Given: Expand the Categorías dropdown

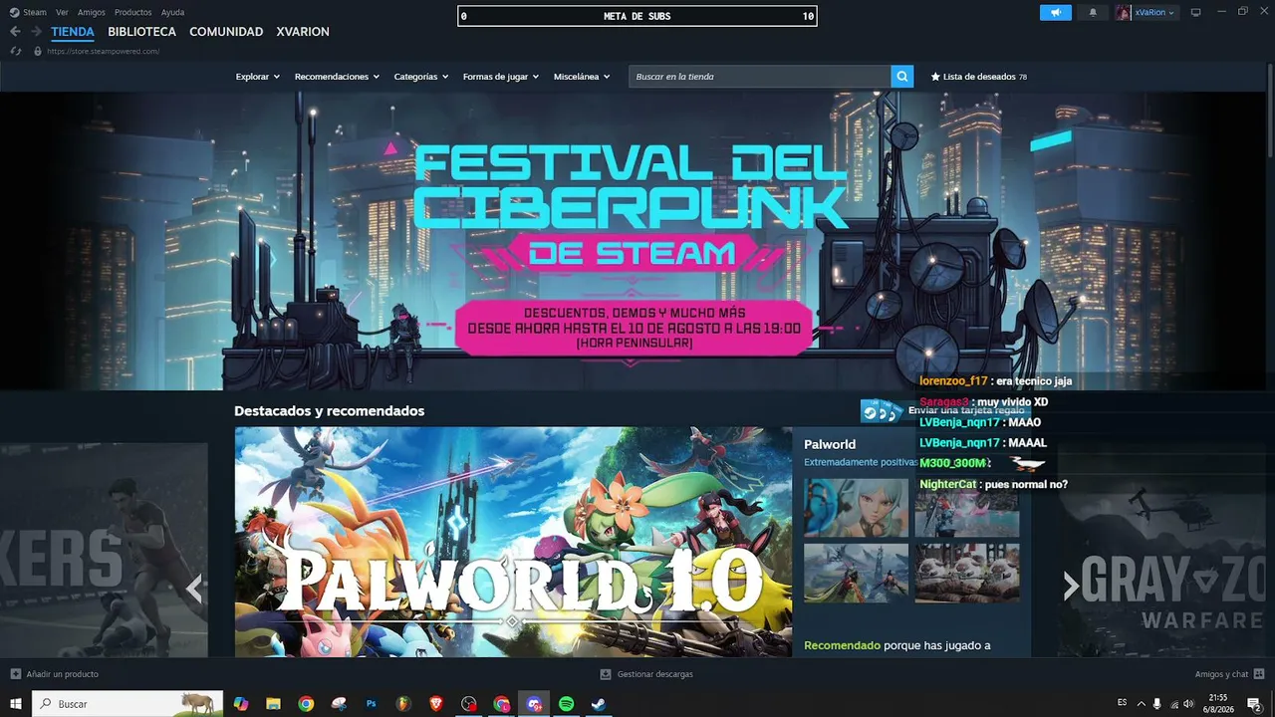Looking at the screenshot, I should point(421,77).
